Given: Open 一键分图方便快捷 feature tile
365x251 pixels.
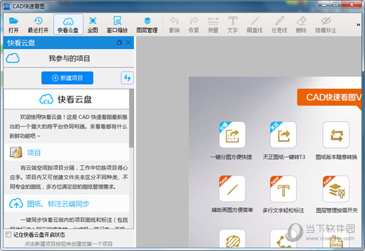Looking at the screenshot, I should [232, 135].
